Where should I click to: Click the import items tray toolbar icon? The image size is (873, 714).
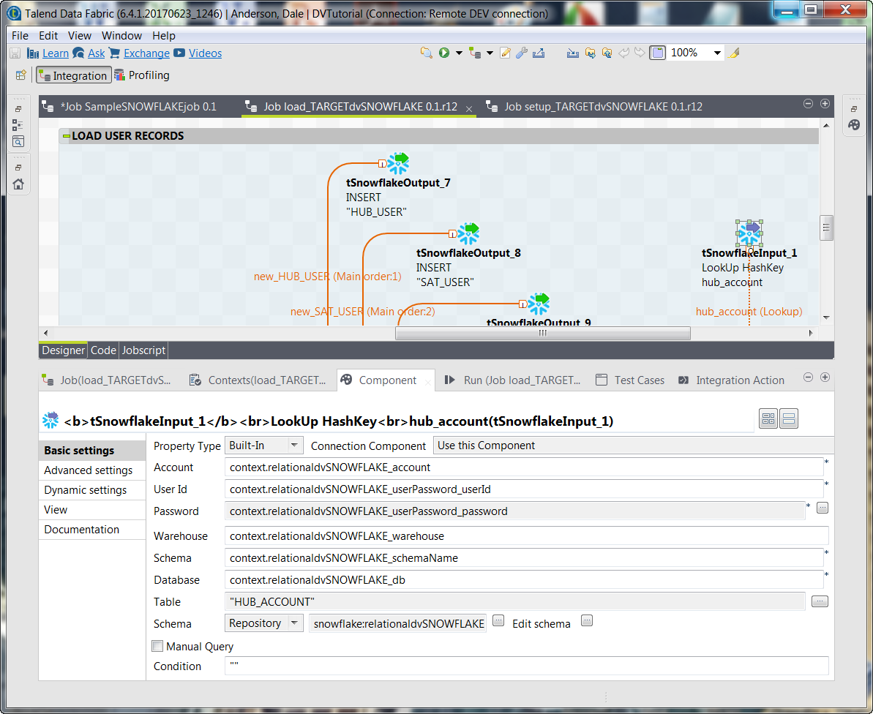pyautogui.click(x=573, y=53)
